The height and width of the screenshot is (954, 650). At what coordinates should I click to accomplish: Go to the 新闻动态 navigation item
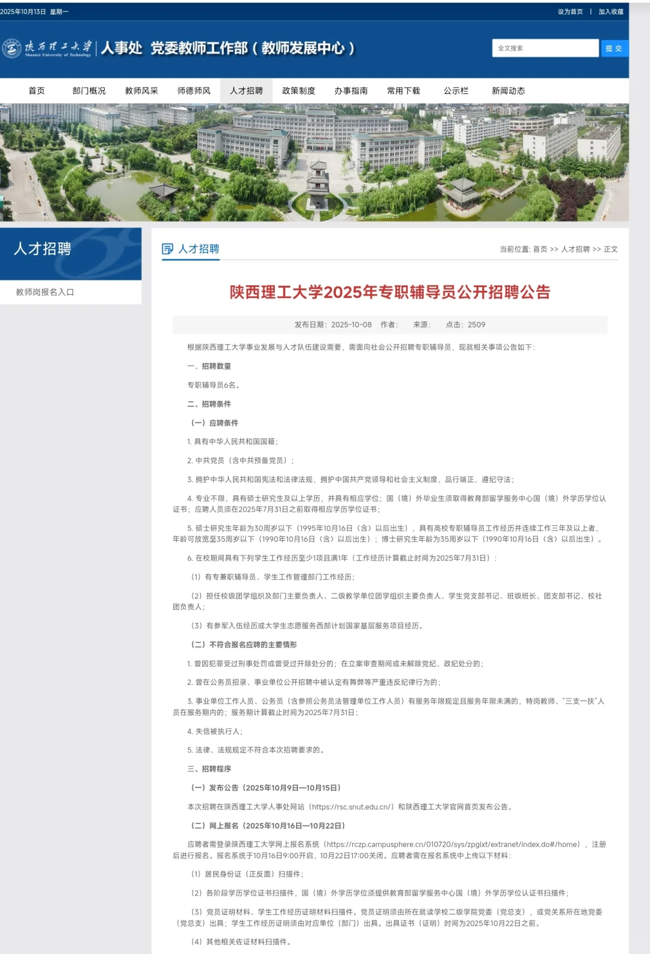coord(508,91)
